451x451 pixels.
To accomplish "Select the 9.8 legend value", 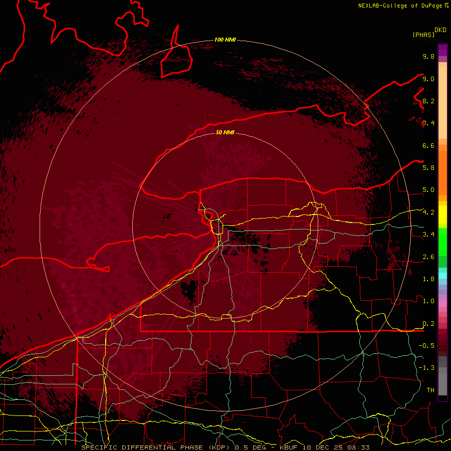I will click(x=428, y=56).
